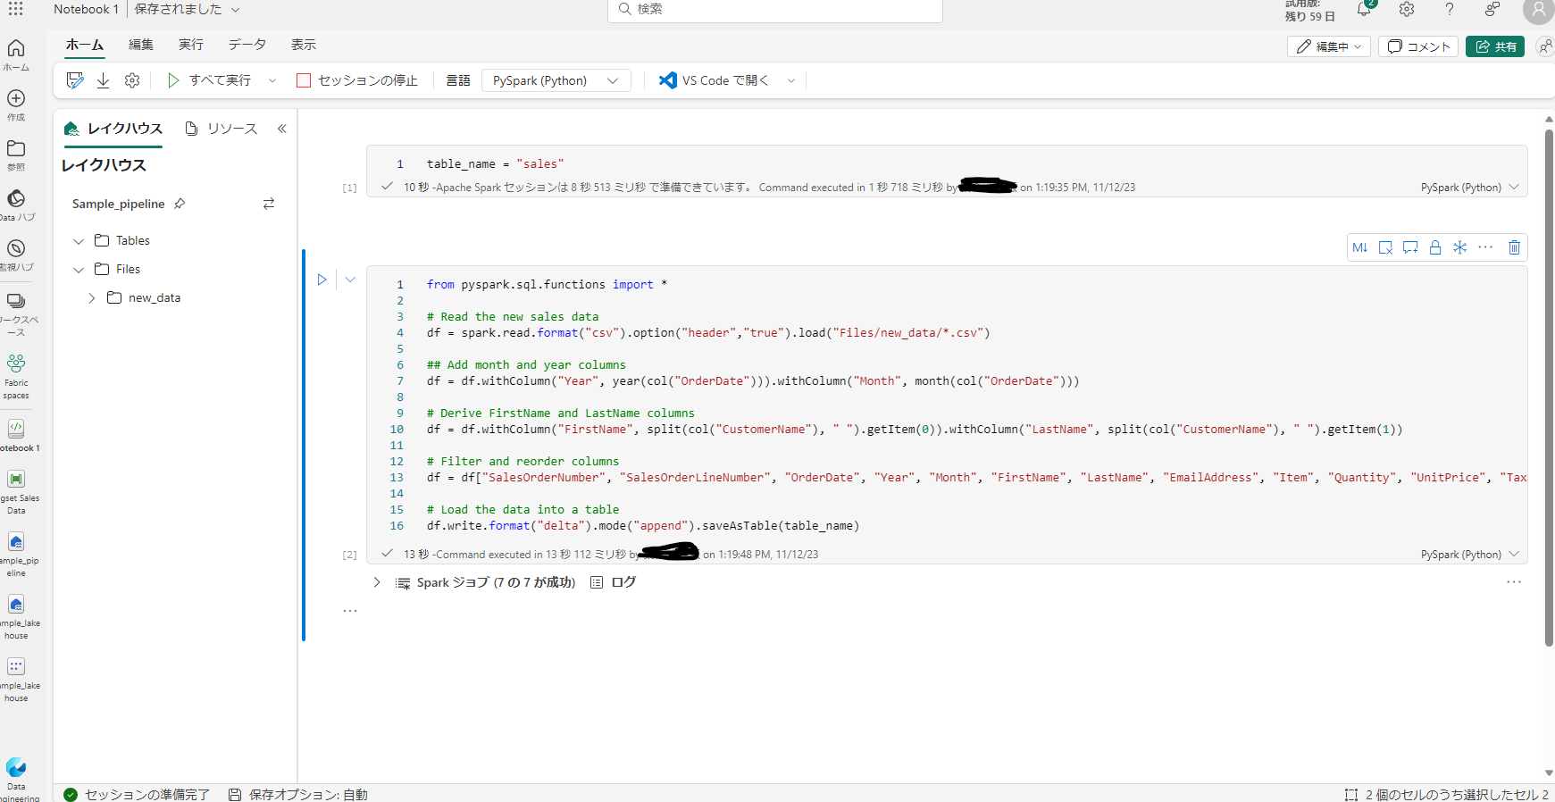The height and width of the screenshot is (802, 1555).
Task: Open the PySpark (Python) language dropdown
Action: [556, 80]
